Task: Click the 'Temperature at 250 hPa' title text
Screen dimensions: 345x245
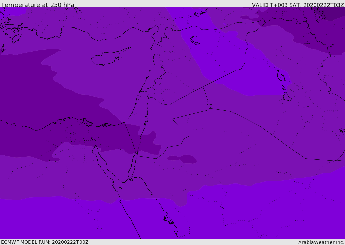Action: point(38,5)
